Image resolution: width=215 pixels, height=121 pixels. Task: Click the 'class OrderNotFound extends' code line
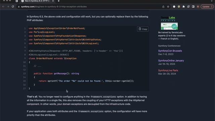(x=52, y=58)
